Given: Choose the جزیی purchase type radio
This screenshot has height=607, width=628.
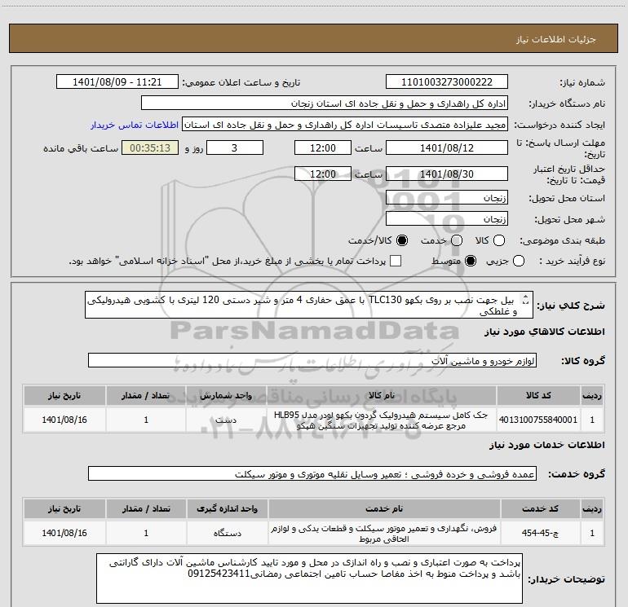Looking at the screenshot, I should tap(519, 262).
